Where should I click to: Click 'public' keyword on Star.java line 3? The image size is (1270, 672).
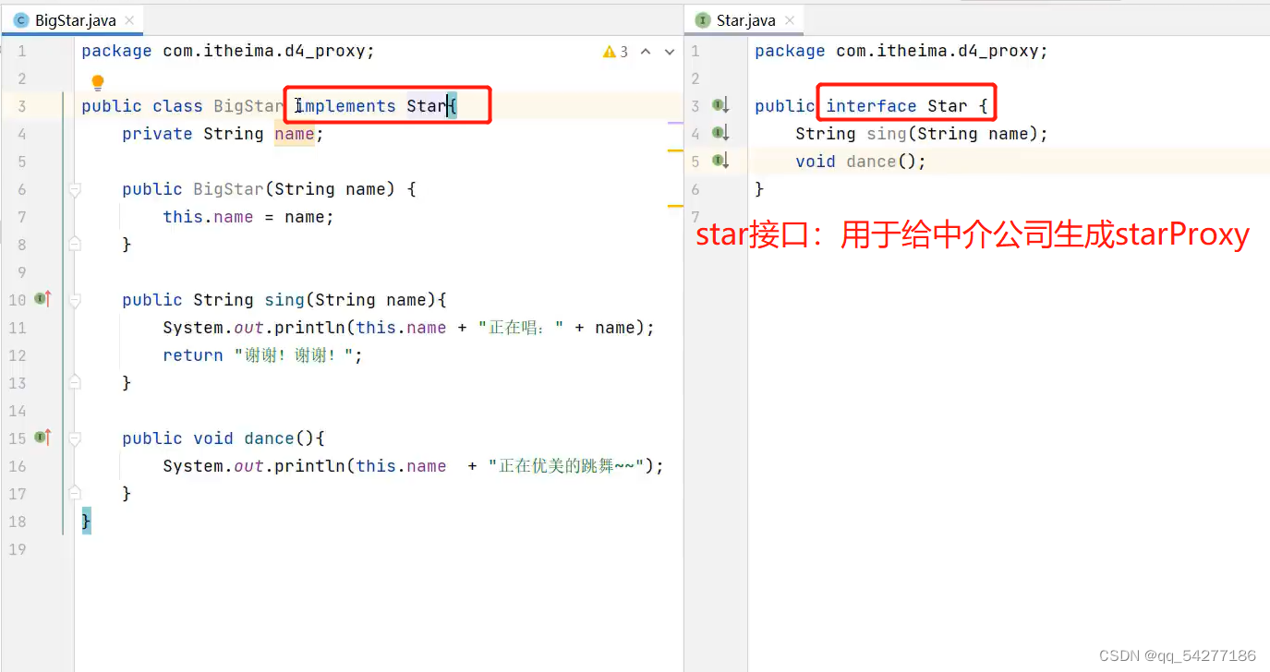click(785, 106)
